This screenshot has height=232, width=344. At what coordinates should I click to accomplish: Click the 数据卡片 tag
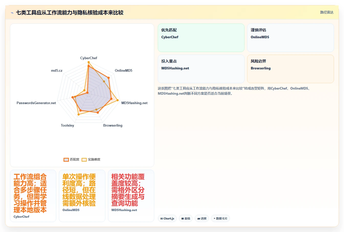point(220,218)
